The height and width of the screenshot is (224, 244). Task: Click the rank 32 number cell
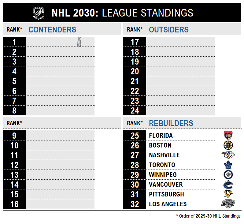click(x=135, y=204)
